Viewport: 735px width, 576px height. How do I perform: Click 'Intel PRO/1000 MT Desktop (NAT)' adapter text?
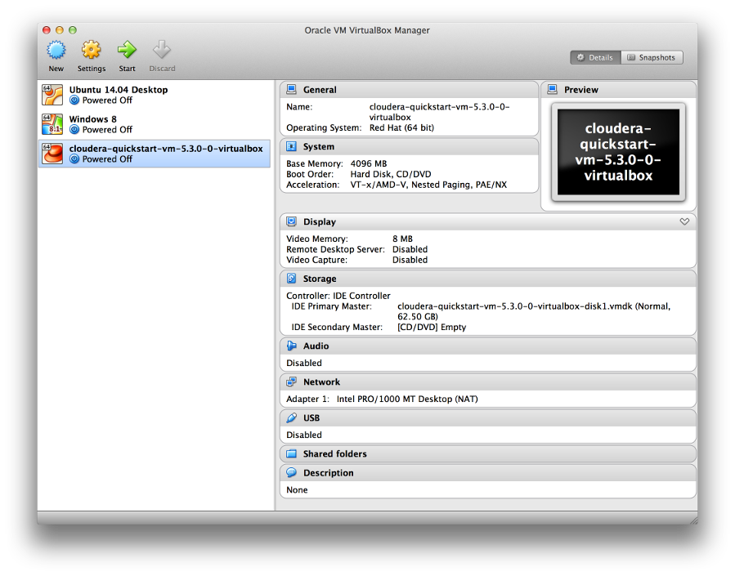407,399
